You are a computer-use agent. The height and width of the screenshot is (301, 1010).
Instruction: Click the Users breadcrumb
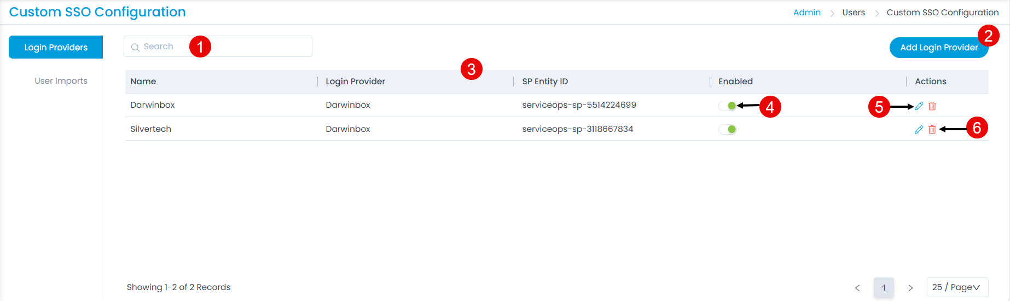coord(854,13)
